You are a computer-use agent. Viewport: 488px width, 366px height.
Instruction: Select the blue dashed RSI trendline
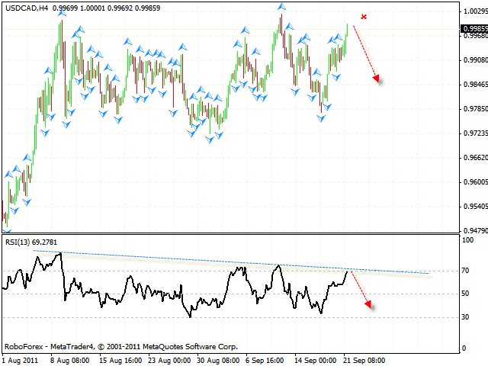pyautogui.click(x=232, y=262)
